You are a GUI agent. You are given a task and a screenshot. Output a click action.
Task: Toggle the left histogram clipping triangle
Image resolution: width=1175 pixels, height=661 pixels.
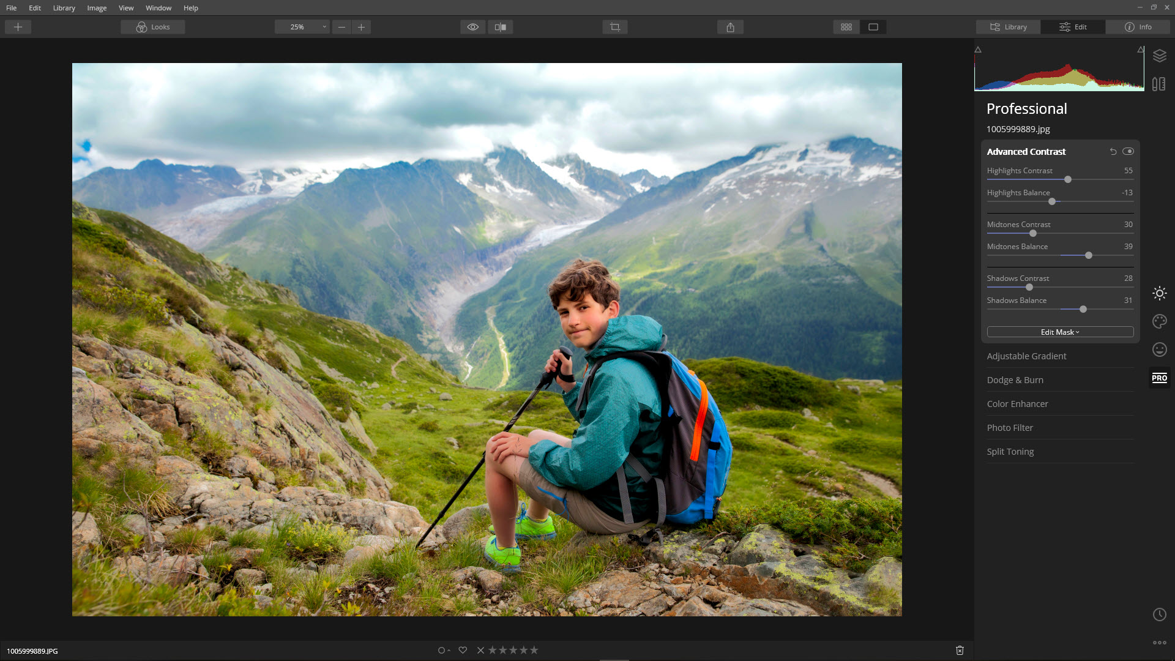point(978,50)
